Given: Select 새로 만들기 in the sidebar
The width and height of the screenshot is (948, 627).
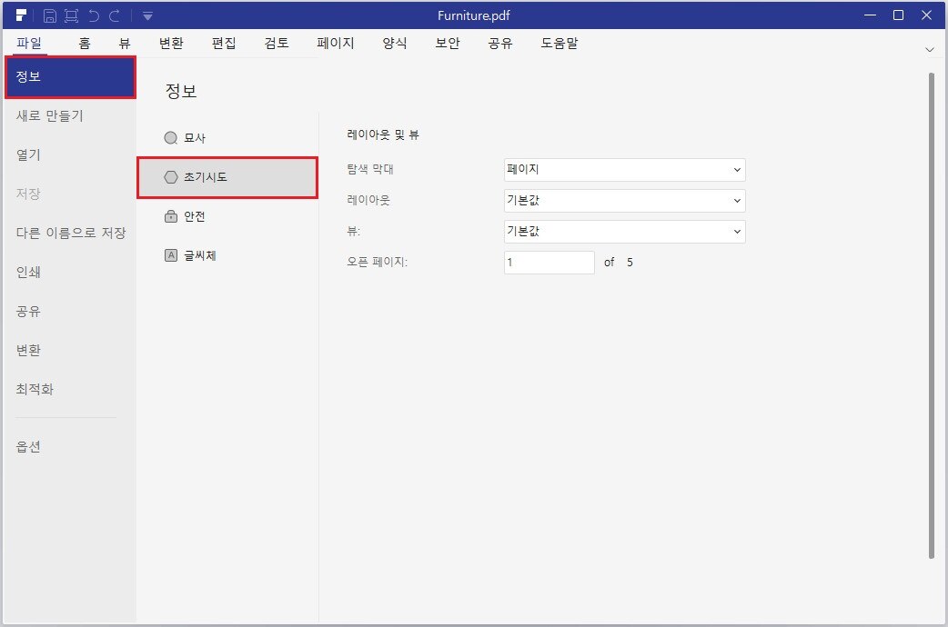Looking at the screenshot, I should click(49, 115).
